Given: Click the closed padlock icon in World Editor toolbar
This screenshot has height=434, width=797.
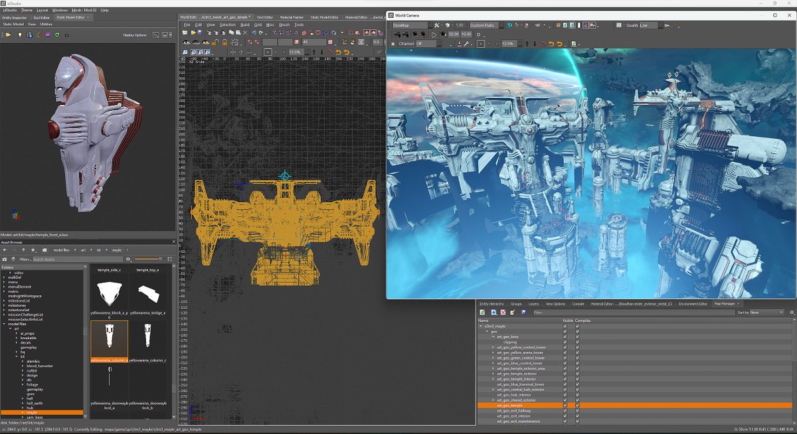Looking at the screenshot, I should pos(224,42).
